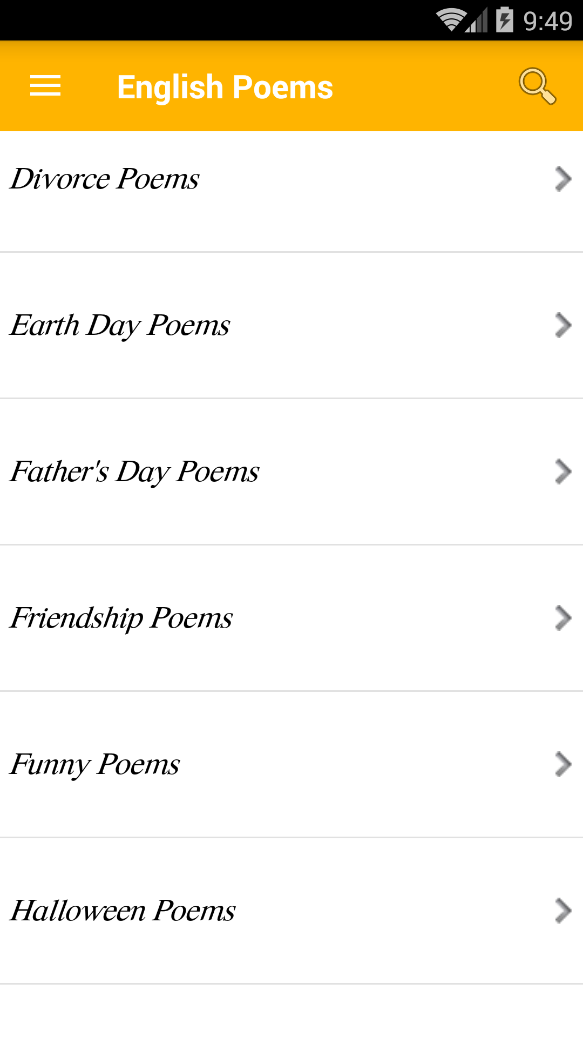This screenshot has height=1037, width=583.
Task: Click the Funny Poems chevron arrow
Action: [x=563, y=764]
